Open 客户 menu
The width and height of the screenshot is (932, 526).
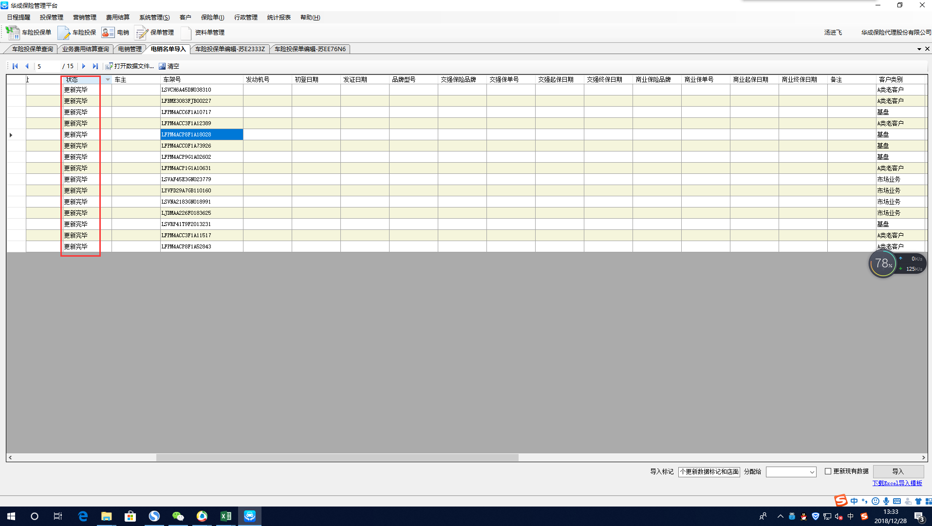pos(185,18)
